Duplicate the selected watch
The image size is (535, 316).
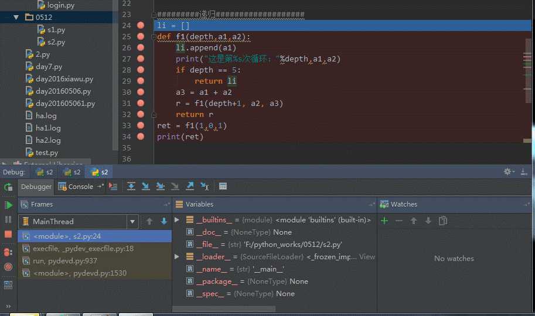(443, 221)
